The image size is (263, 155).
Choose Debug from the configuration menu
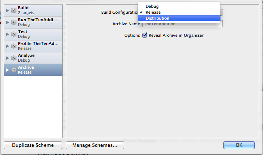(x=179, y=6)
